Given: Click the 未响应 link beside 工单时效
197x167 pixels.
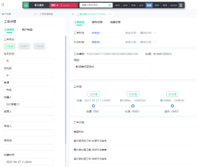Looking at the screenshot, I should click(x=96, y=33).
